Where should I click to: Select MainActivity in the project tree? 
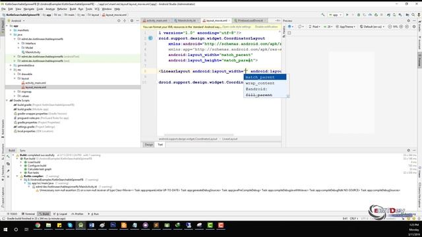pos(33,52)
